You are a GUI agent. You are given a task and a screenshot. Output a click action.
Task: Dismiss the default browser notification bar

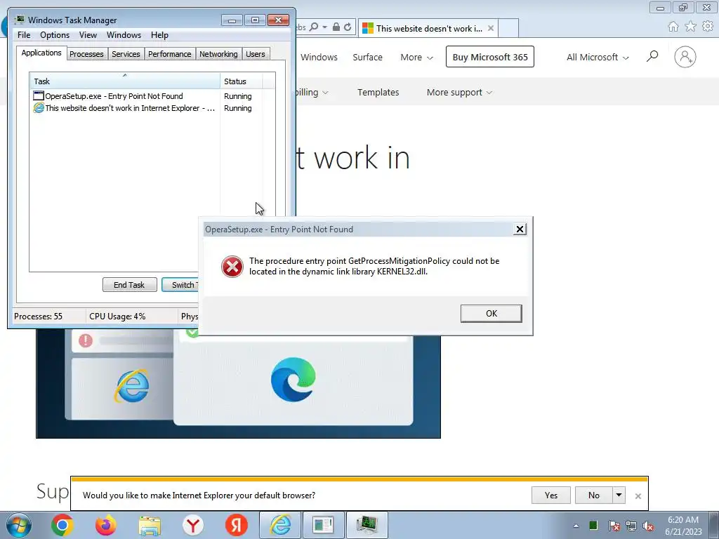point(638,496)
